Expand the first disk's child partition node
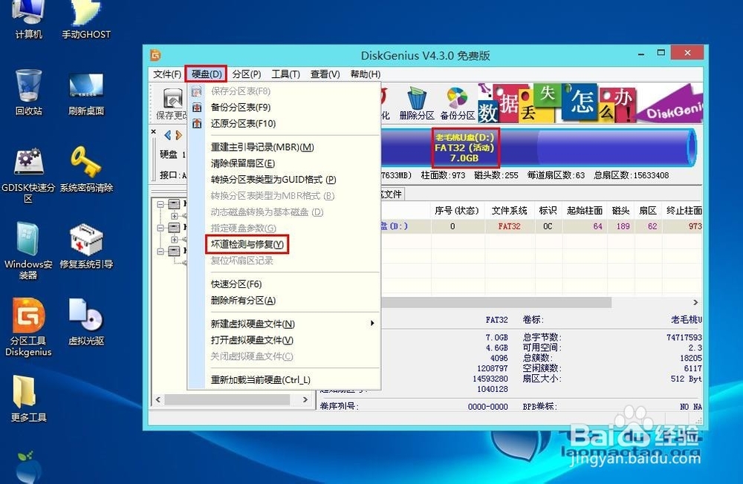 point(174,216)
